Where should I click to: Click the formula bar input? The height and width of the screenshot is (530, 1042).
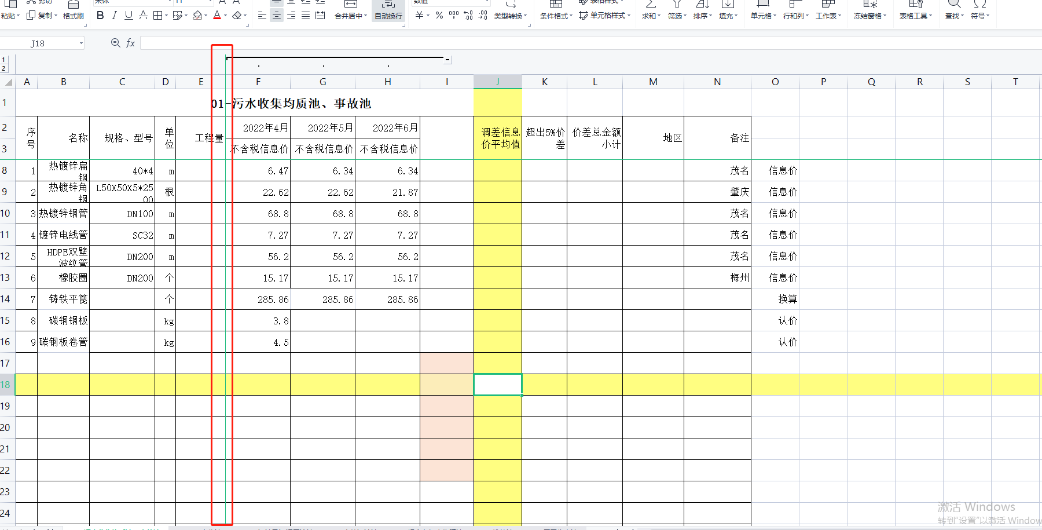[x=590, y=43]
